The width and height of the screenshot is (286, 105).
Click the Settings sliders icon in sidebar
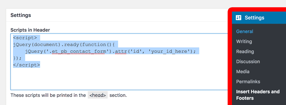click(238, 18)
